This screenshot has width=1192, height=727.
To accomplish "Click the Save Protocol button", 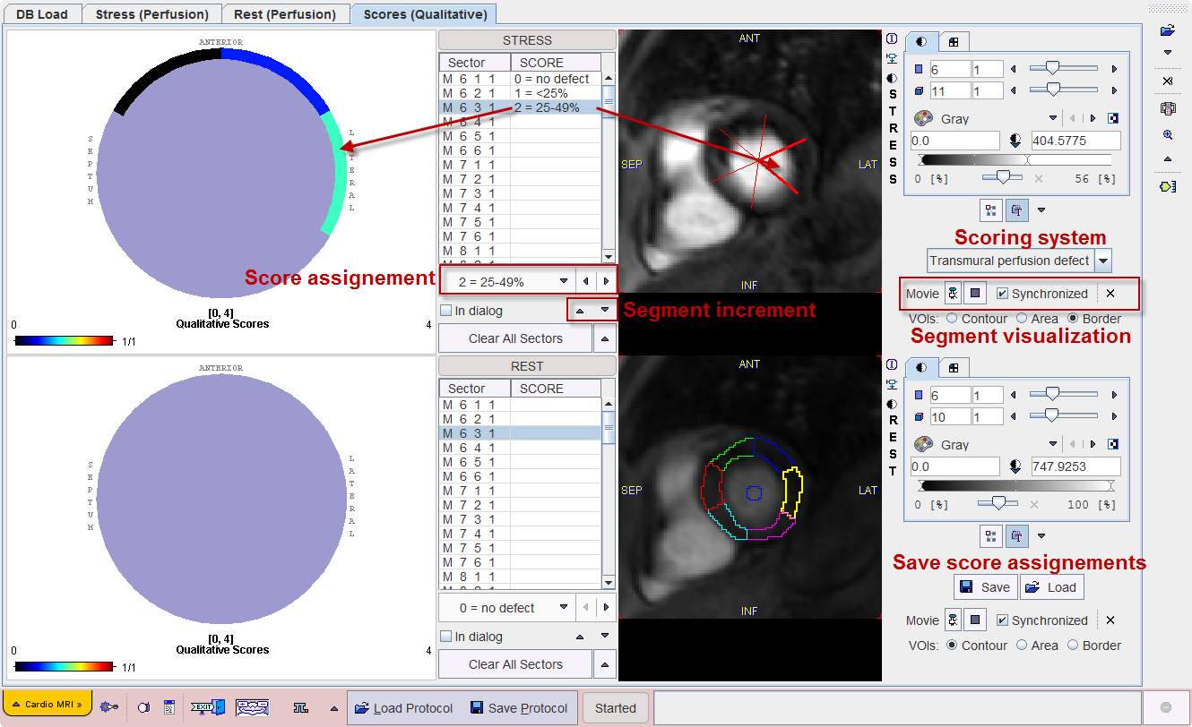I will click(519, 707).
